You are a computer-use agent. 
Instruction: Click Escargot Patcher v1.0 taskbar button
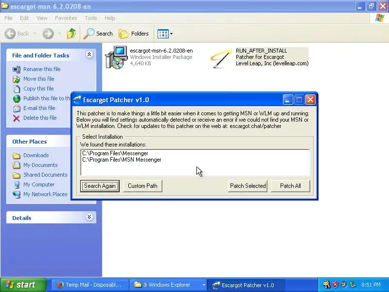click(x=246, y=285)
